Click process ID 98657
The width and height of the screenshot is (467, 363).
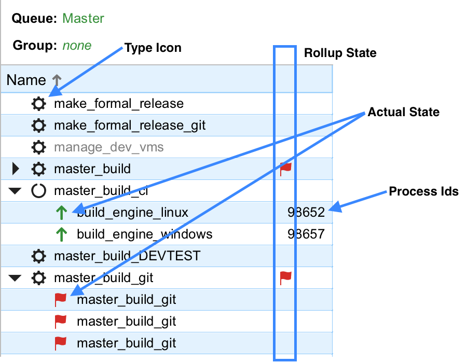pos(306,234)
